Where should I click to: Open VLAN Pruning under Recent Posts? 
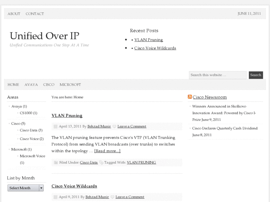pyautogui.click(x=149, y=40)
